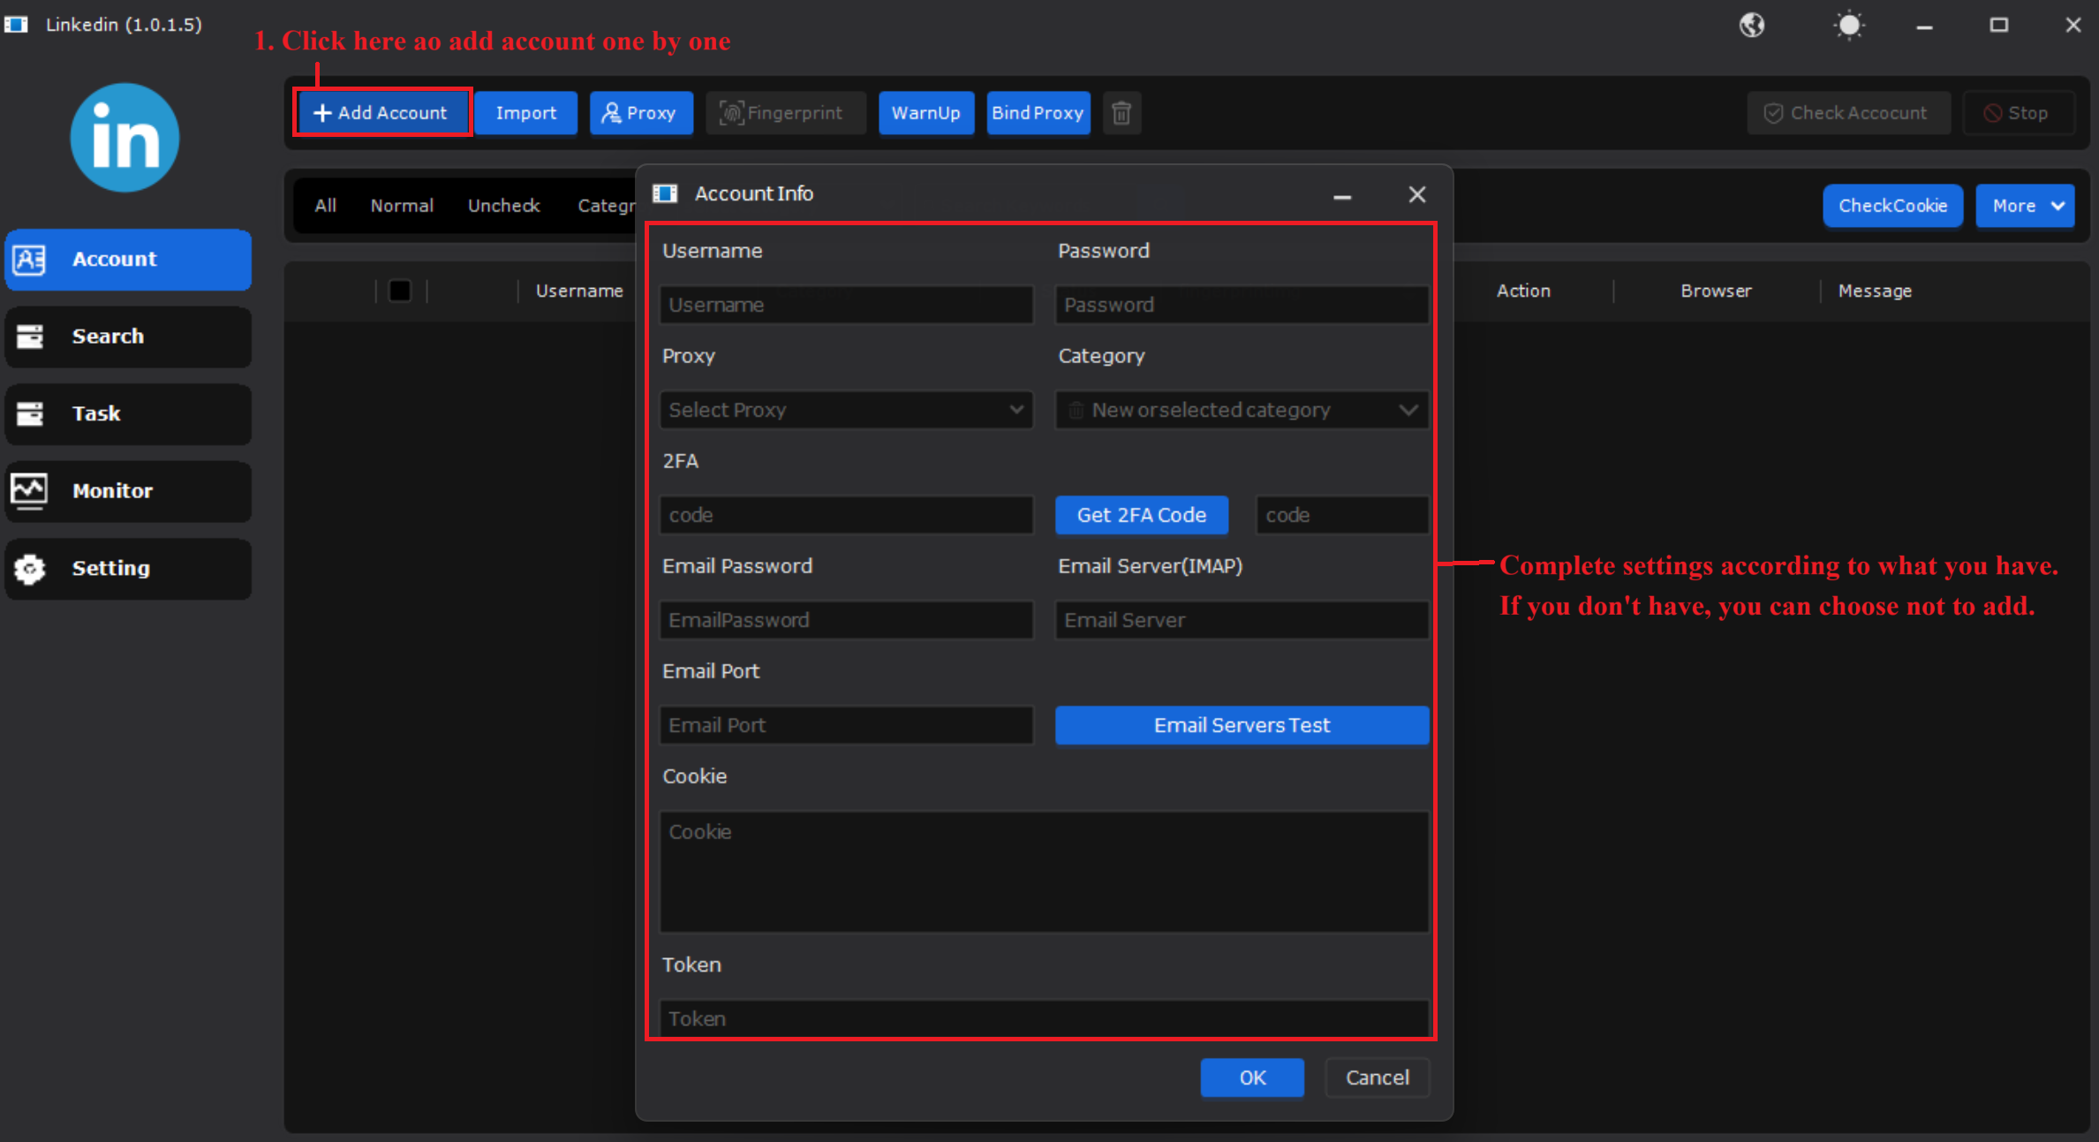Click the Monitor chart icon
This screenshot has height=1142, width=2099.
tap(29, 490)
